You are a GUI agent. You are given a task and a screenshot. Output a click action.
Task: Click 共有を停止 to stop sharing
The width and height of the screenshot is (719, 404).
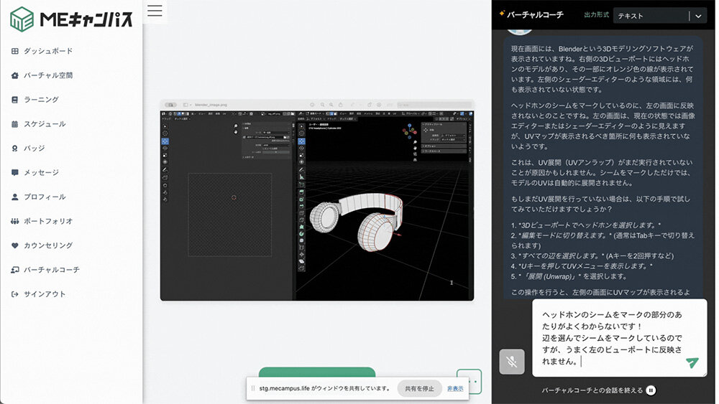pos(419,388)
